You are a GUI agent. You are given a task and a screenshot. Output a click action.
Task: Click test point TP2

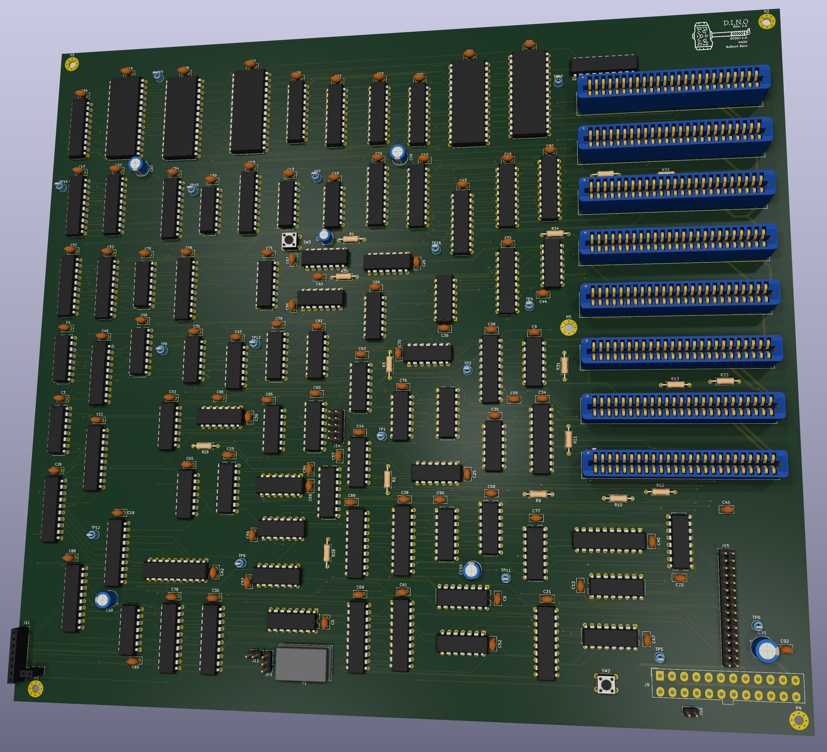[x=467, y=370]
